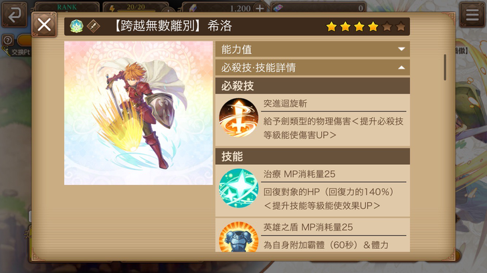Click the detail panel scrollbar

pos(445,67)
